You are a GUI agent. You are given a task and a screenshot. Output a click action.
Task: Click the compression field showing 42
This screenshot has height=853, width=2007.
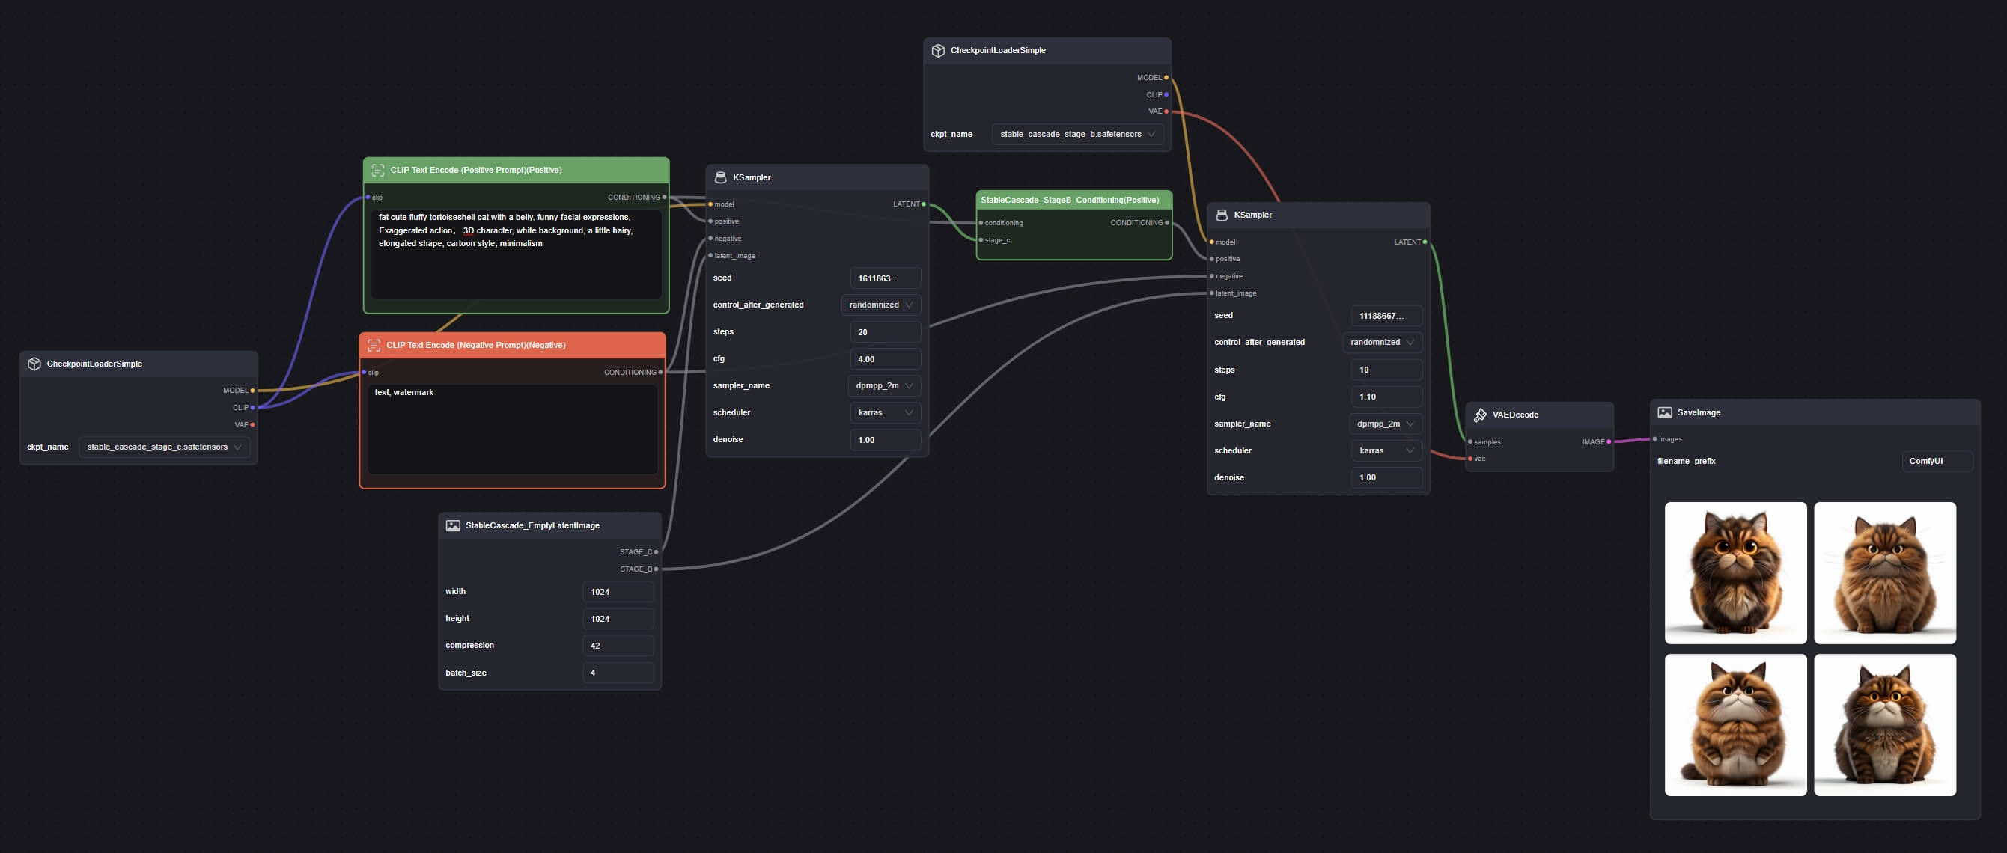point(618,646)
